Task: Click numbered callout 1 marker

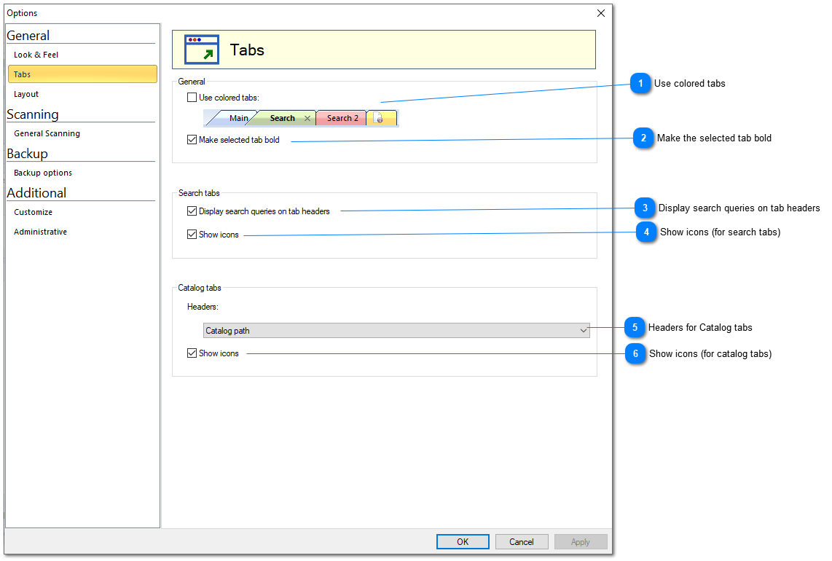Action: [x=640, y=84]
